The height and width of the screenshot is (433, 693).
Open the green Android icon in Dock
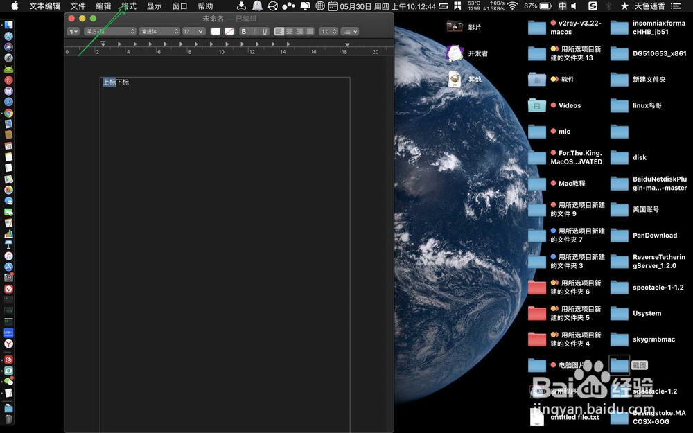coord(8,69)
